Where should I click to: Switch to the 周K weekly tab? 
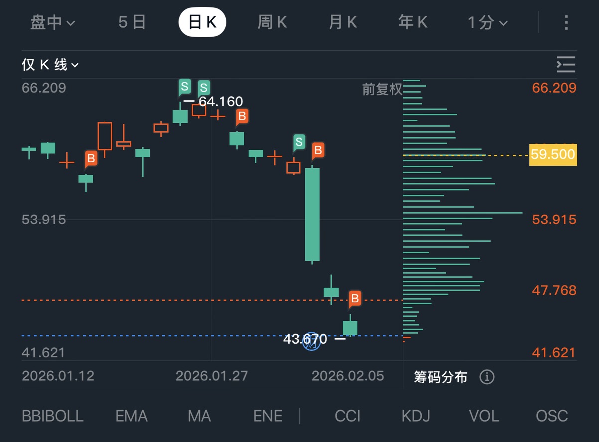pyautogui.click(x=272, y=23)
